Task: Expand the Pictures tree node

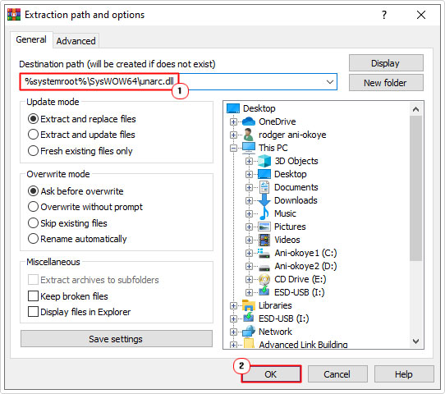Action: 249,227
